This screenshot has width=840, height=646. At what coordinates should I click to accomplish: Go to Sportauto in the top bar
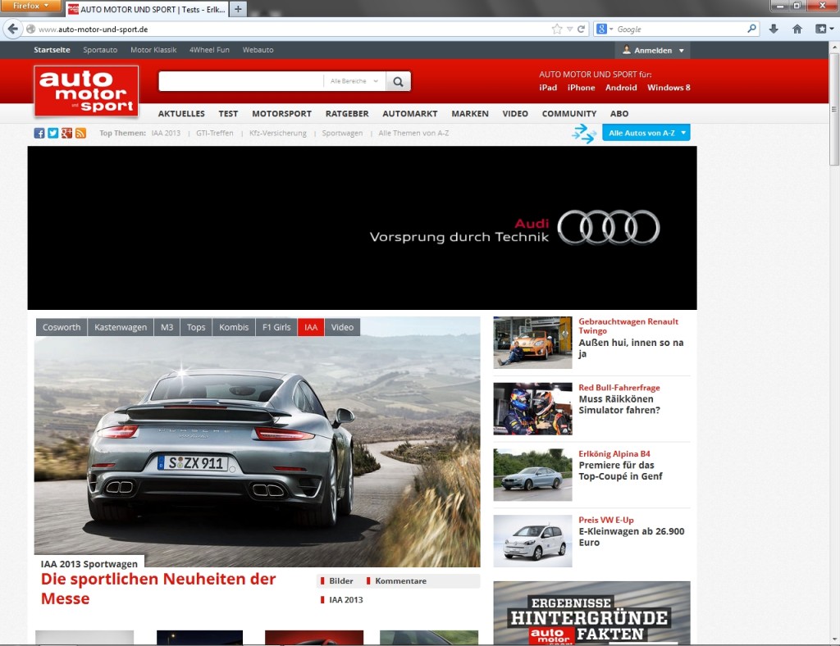(100, 50)
